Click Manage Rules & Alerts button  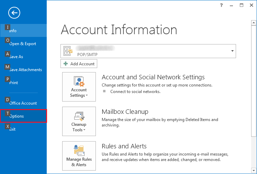[x=79, y=156]
